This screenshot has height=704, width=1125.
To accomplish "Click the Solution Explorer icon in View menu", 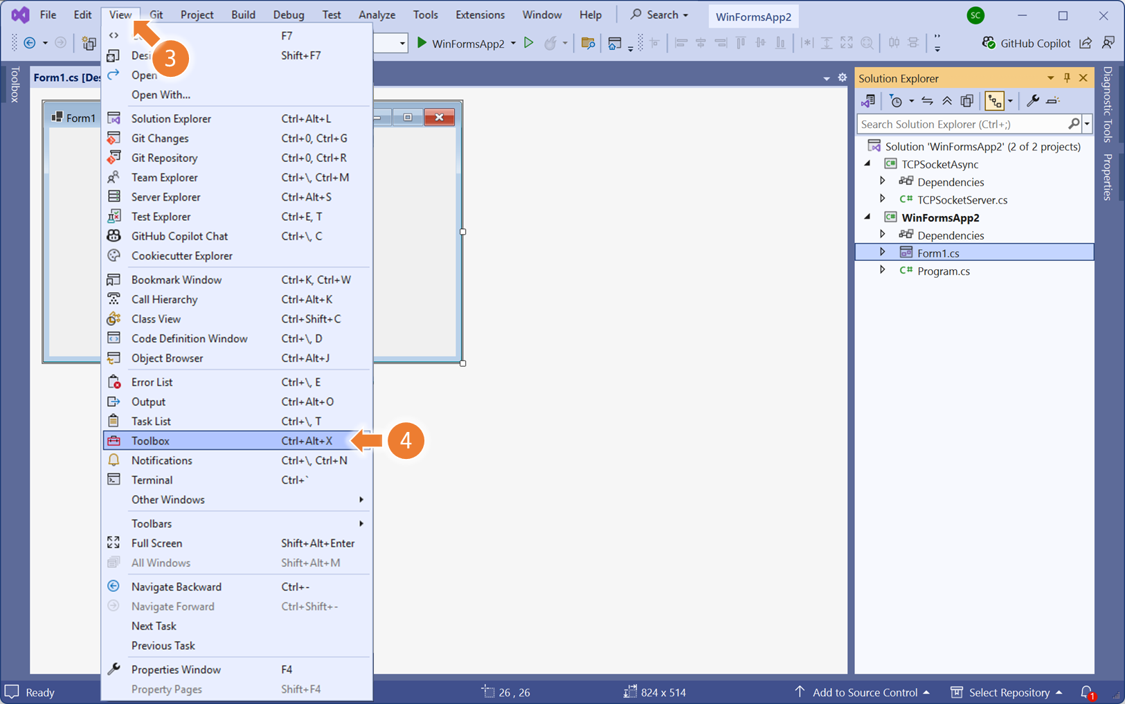I will 114,118.
